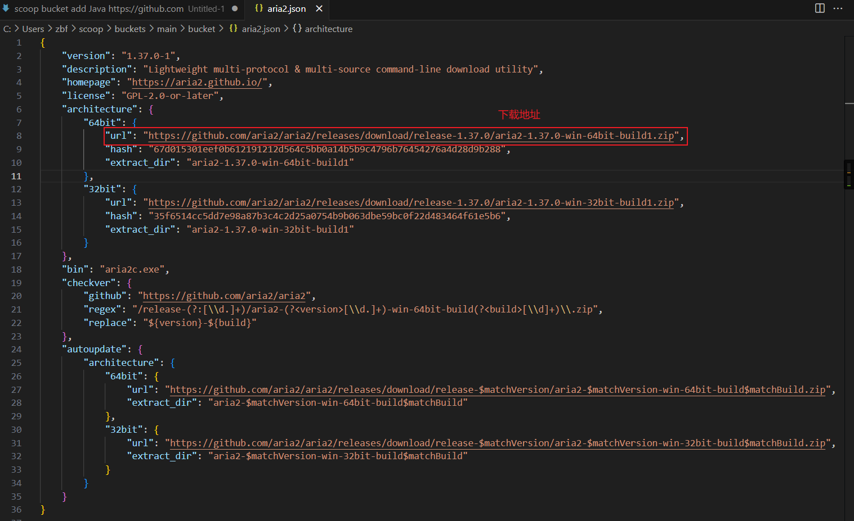Open the aria2.github.io homepage link
This screenshot has height=521, width=854.
pyautogui.click(x=197, y=82)
